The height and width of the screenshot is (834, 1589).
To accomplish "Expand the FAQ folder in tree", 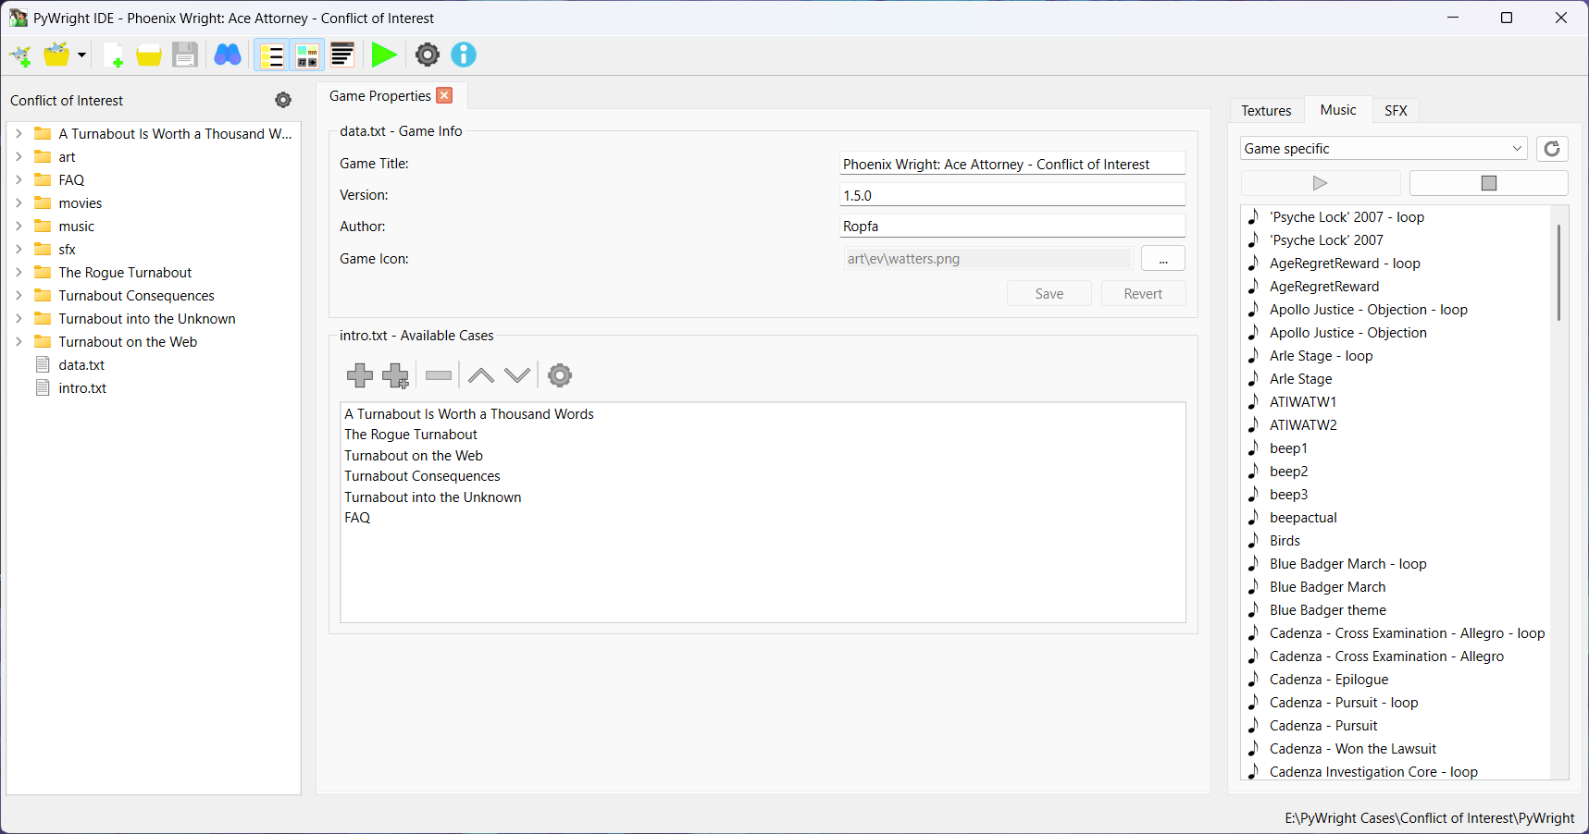I will point(18,180).
